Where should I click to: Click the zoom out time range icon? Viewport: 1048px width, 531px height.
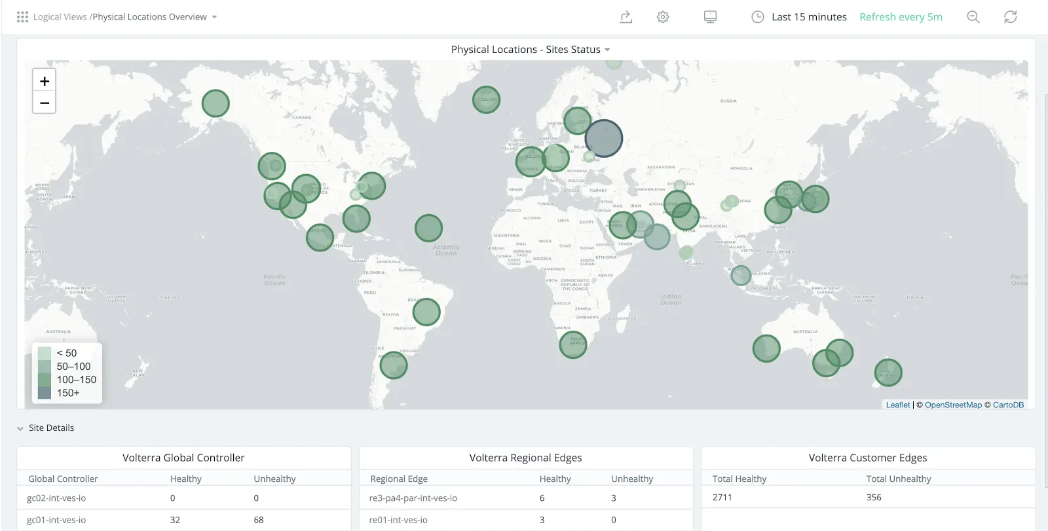[x=973, y=17]
